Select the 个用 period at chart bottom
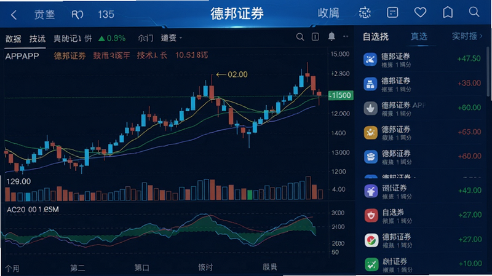Viewport: 492px width, 276px height. (x=12, y=269)
